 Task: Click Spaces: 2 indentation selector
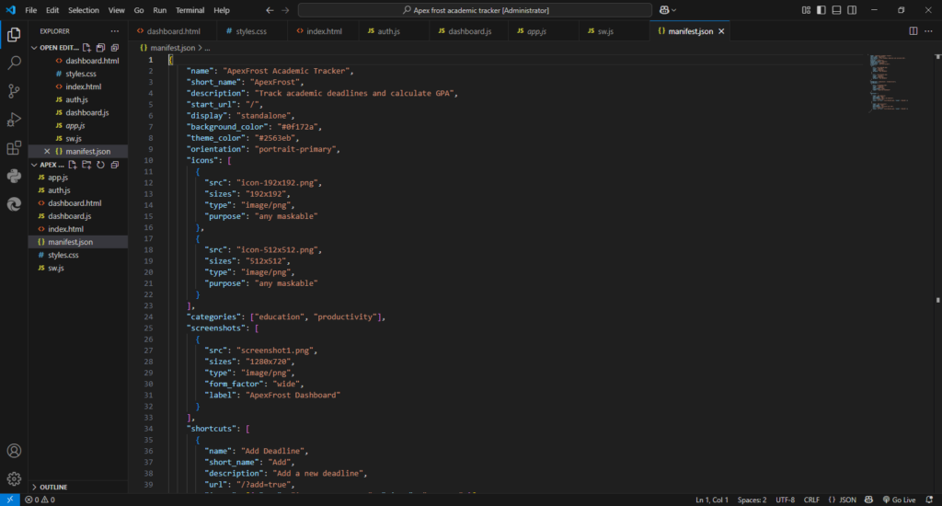[752, 500]
